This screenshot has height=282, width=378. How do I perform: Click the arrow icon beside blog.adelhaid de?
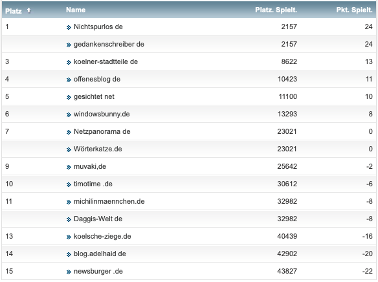coord(69,254)
